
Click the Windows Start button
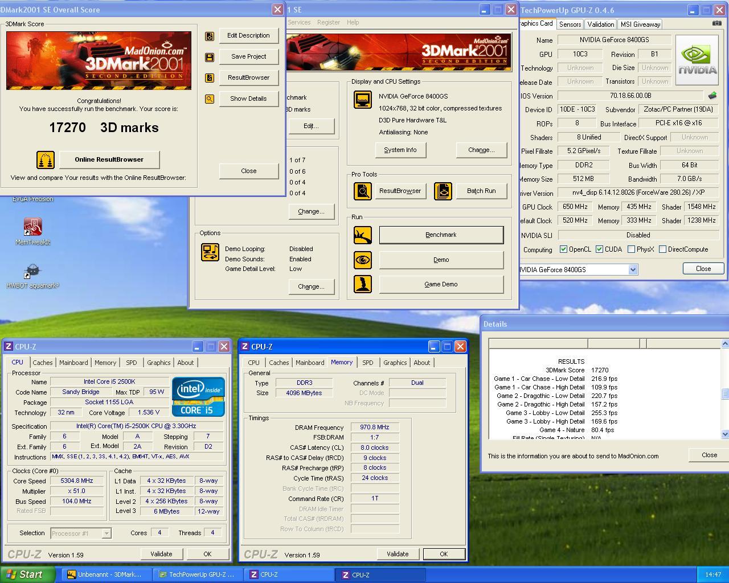tap(28, 574)
